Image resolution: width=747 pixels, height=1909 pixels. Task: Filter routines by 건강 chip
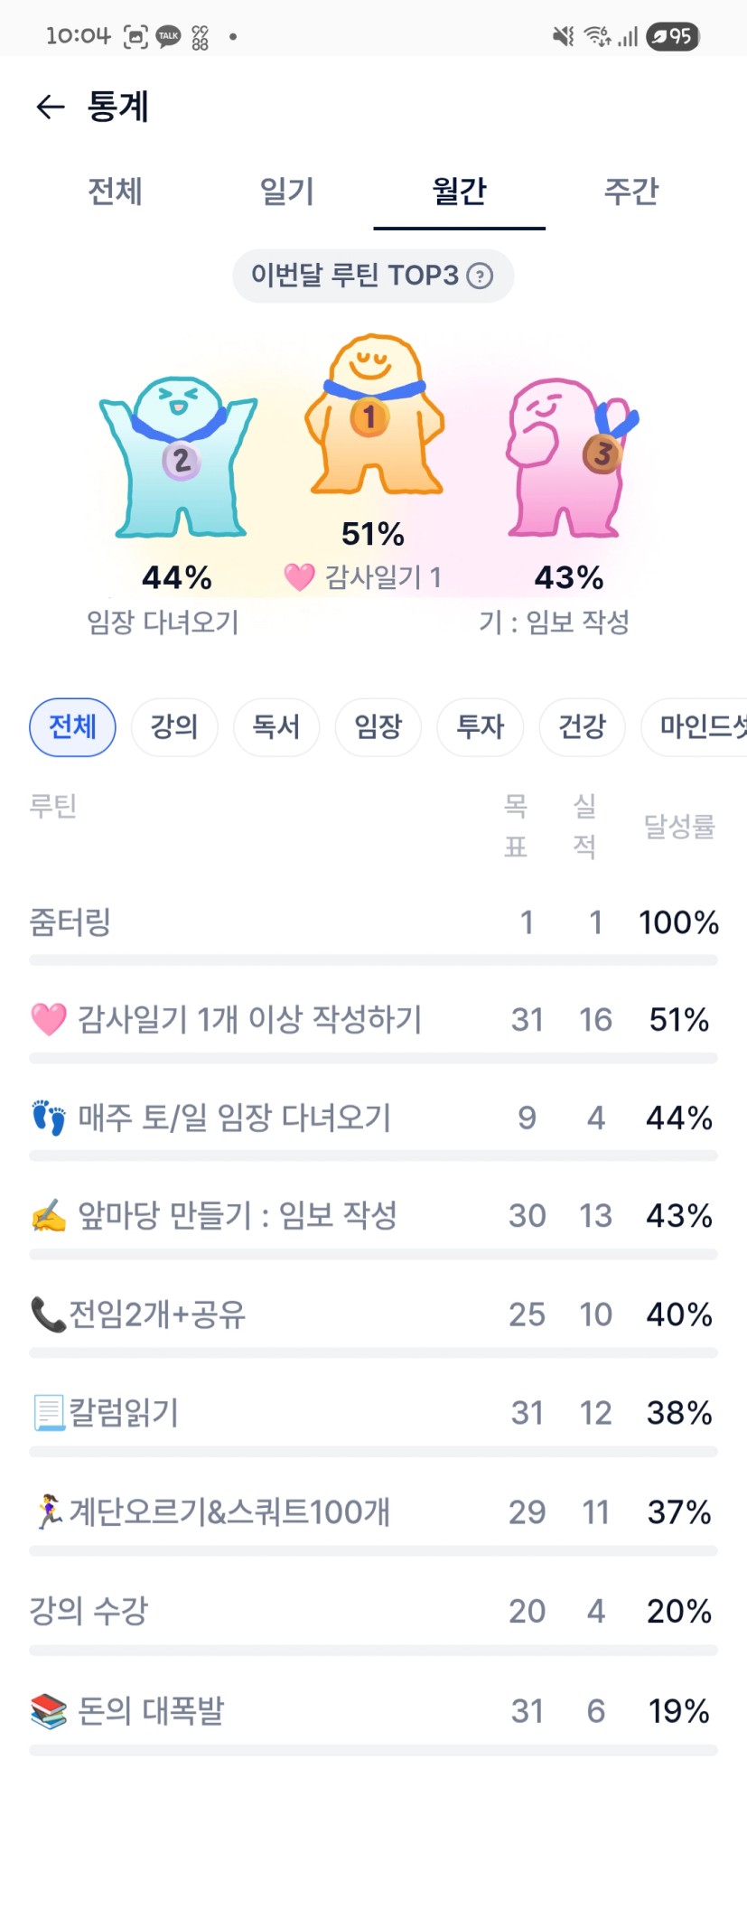(x=582, y=726)
